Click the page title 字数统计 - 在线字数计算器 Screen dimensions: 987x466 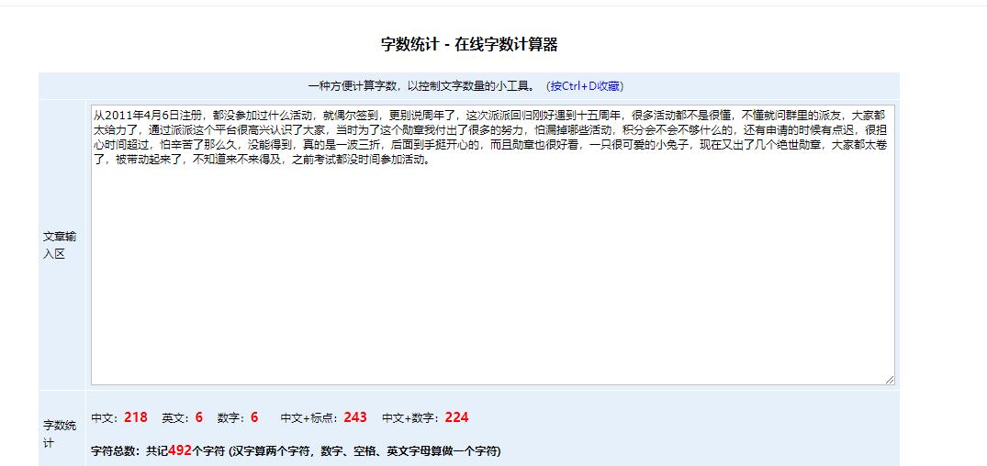coord(469,45)
